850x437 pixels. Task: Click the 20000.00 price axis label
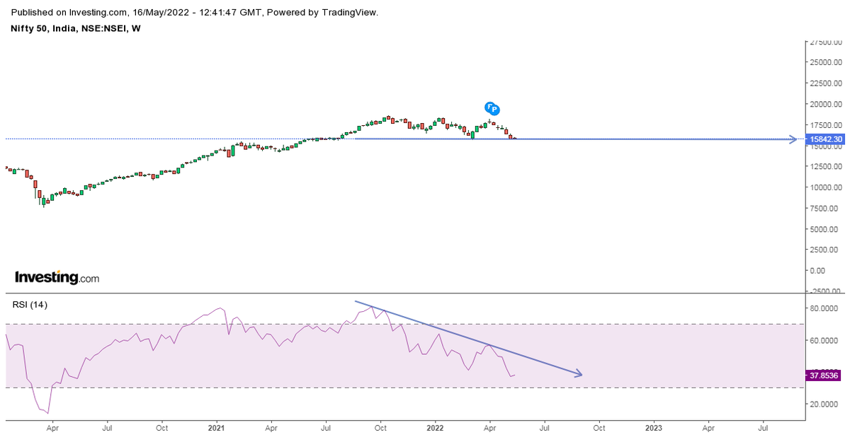click(x=827, y=104)
